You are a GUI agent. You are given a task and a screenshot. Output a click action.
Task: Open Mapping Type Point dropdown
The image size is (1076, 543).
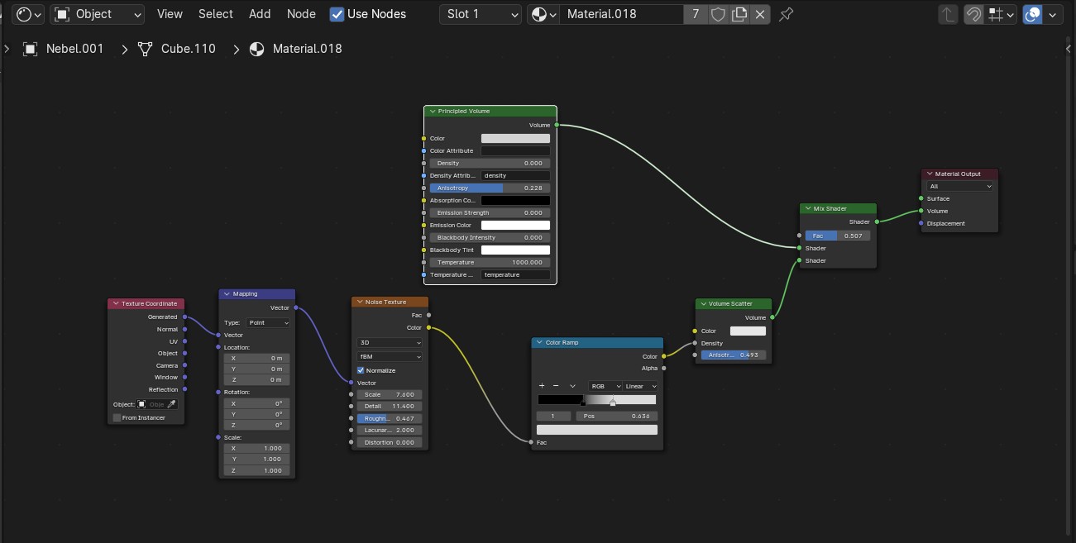(x=268, y=323)
